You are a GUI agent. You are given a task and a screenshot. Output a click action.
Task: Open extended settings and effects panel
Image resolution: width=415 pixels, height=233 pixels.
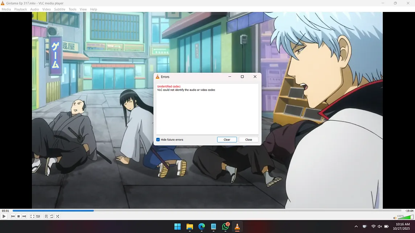point(38,216)
